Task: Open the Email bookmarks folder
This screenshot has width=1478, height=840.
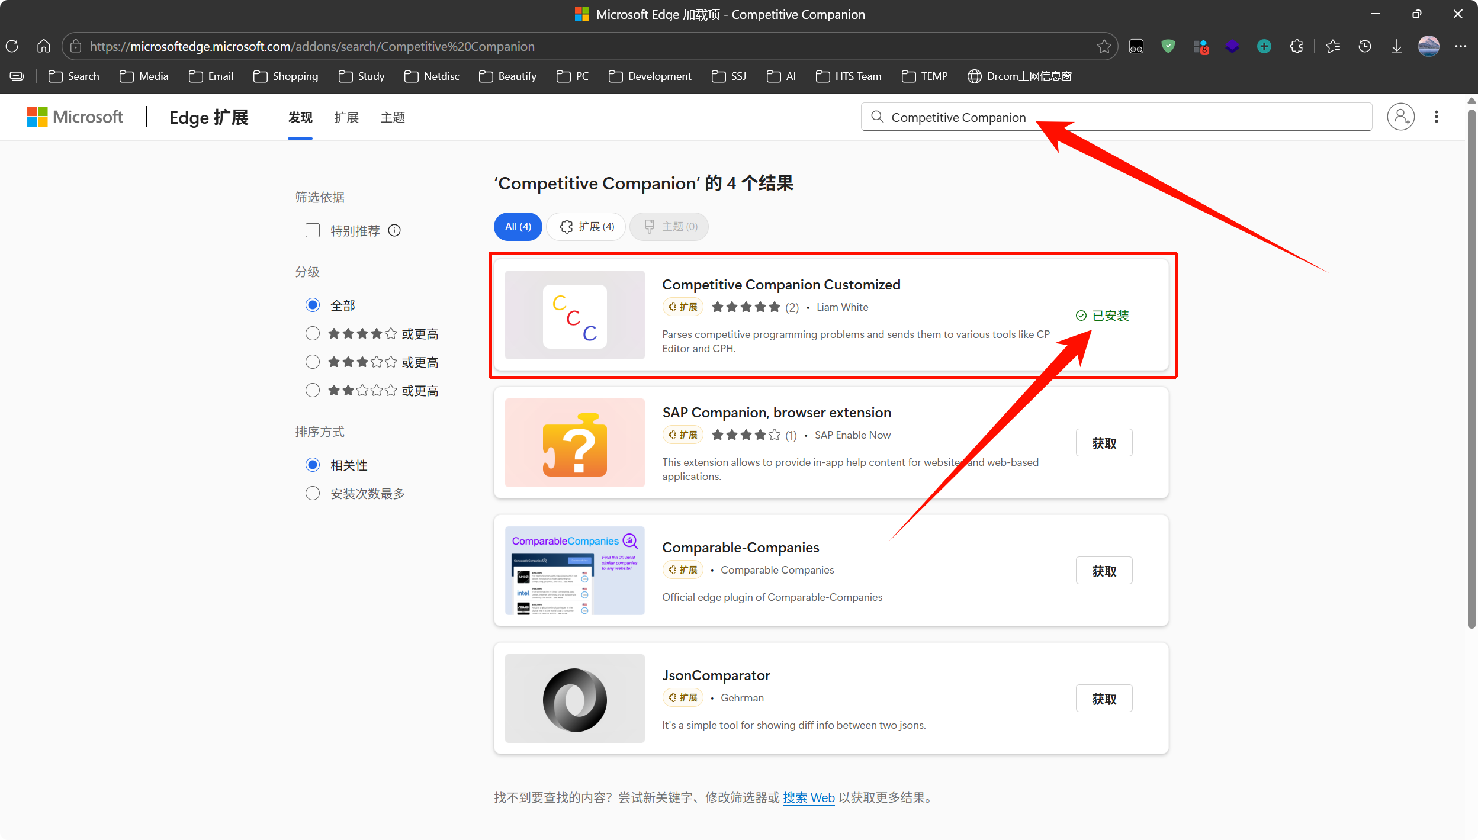Action: click(211, 76)
